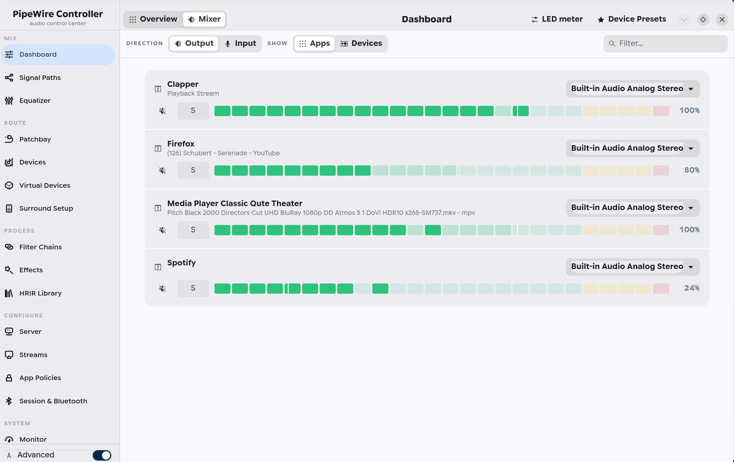Open the Dashboard sidebar item
Viewport: 734px width, 462px height.
(x=58, y=55)
